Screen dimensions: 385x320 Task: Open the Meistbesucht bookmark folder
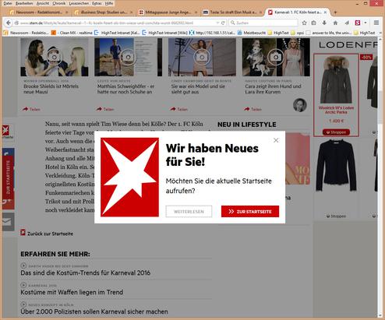point(252,33)
